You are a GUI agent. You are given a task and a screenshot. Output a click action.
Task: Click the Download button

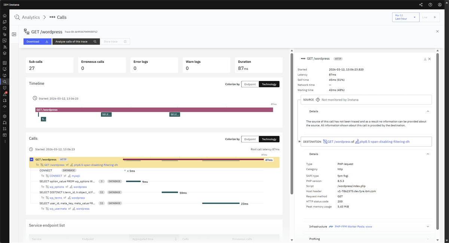37,41
